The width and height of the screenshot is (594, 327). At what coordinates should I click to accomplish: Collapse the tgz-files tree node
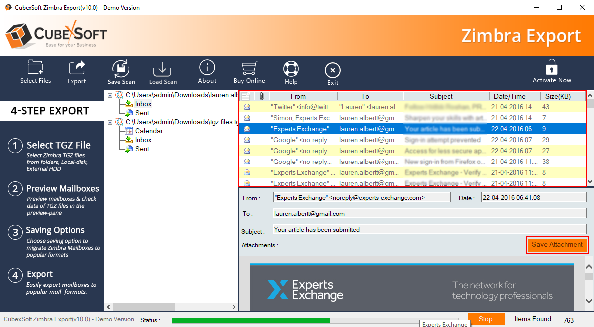[x=110, y=122]
